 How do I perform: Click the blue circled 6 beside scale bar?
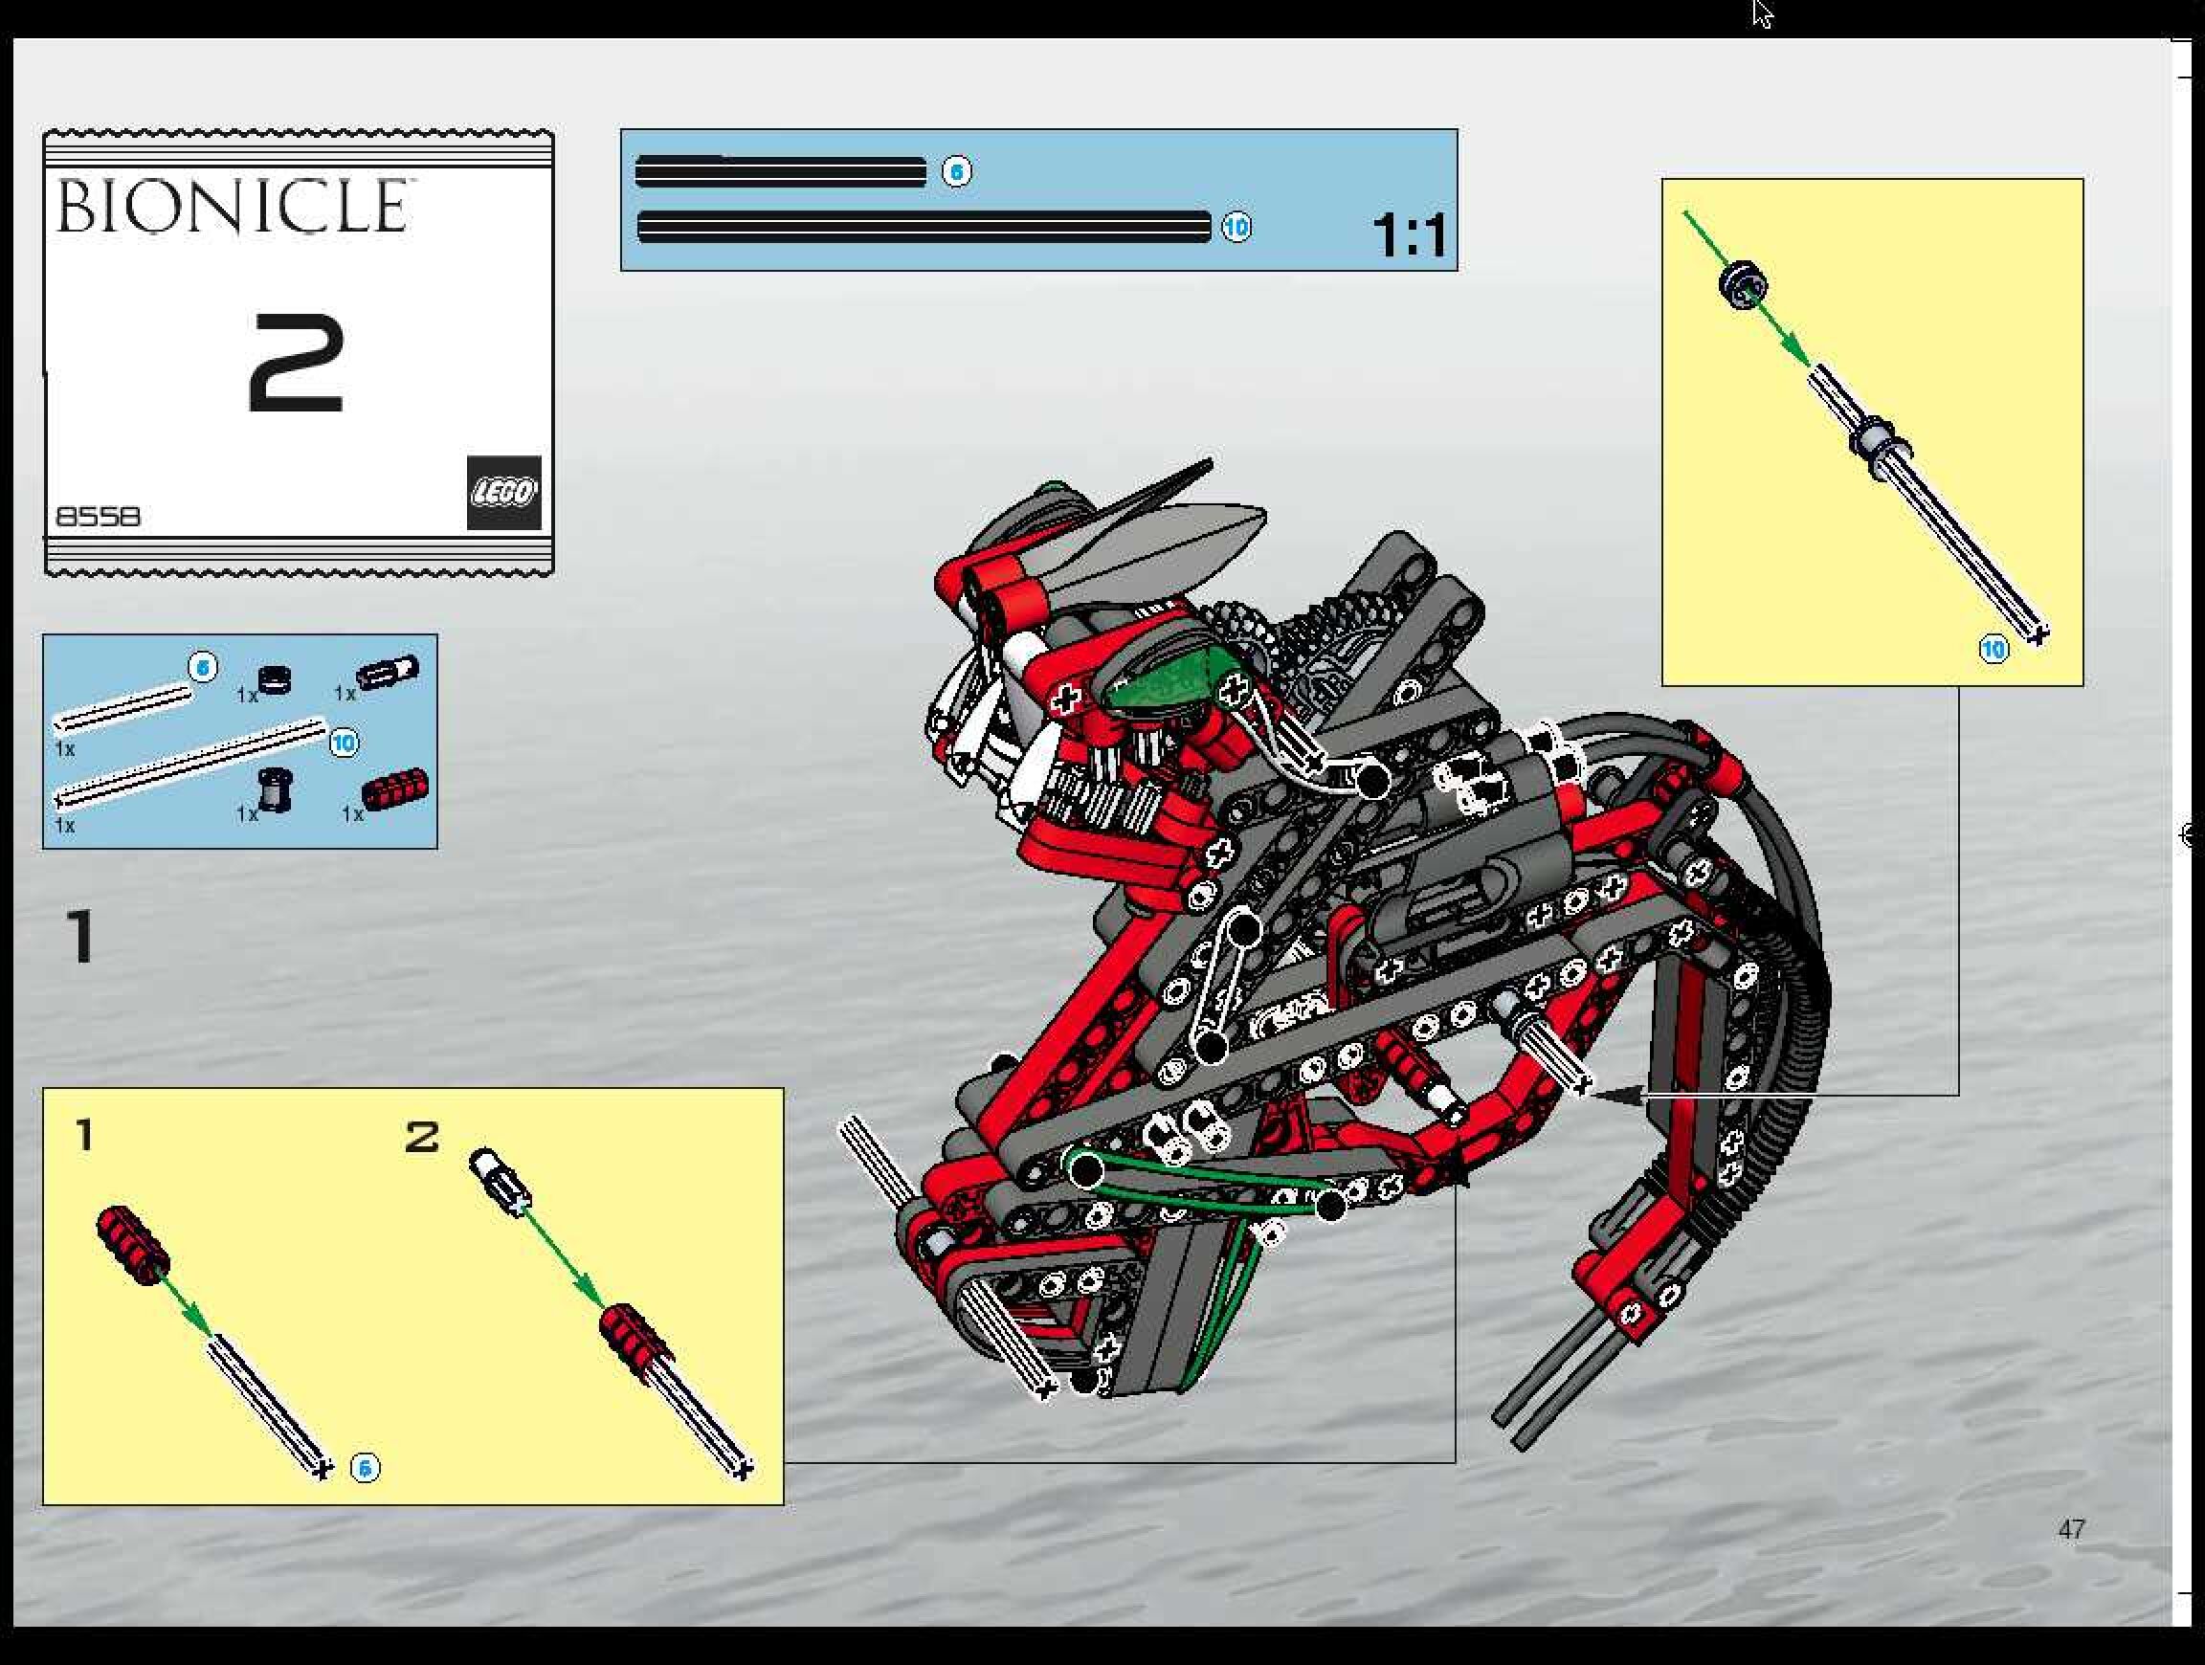point(956,172)
